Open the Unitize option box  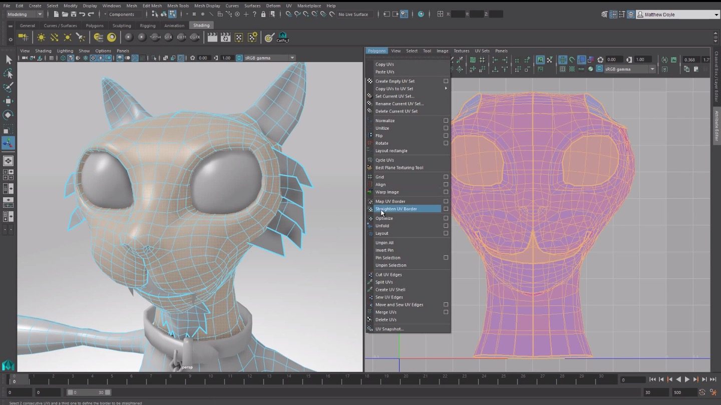coord(446,128)
